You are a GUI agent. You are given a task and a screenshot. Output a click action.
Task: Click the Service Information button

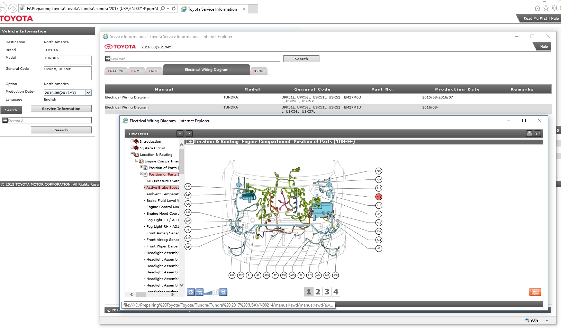click(x=61, y=109)
